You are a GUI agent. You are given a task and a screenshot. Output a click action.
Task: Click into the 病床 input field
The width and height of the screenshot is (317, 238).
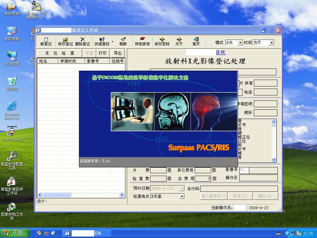pos(265,113)
